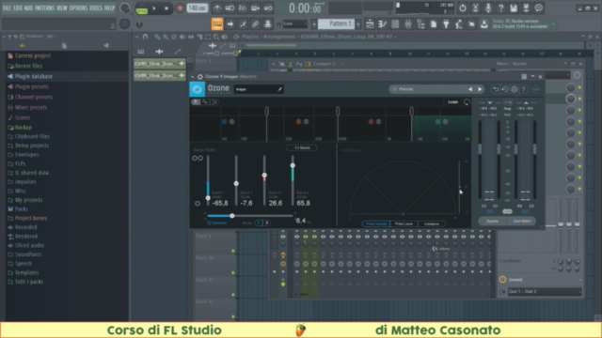Select the Polar Level vectorscope tab

404,223
